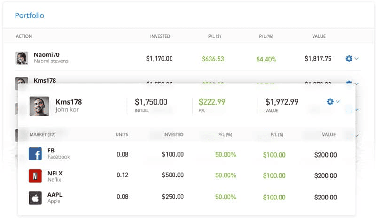Open the Portfolio heading link
The height and width of the screenshot is (221, 376).
point(29,15)
